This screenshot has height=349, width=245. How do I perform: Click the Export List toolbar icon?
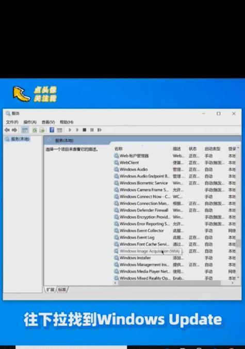click(x=42, y=130)
